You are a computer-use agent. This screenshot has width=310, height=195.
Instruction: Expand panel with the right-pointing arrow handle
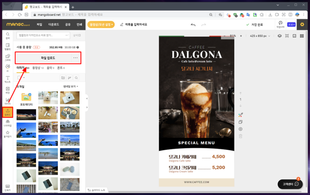coord(87,107)
